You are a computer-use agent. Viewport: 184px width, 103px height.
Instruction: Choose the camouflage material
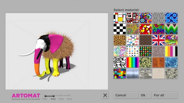[145, 63]
